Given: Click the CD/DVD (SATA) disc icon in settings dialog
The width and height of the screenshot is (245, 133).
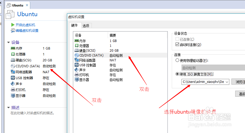Looking at the screenshot, I should (76, 55).
